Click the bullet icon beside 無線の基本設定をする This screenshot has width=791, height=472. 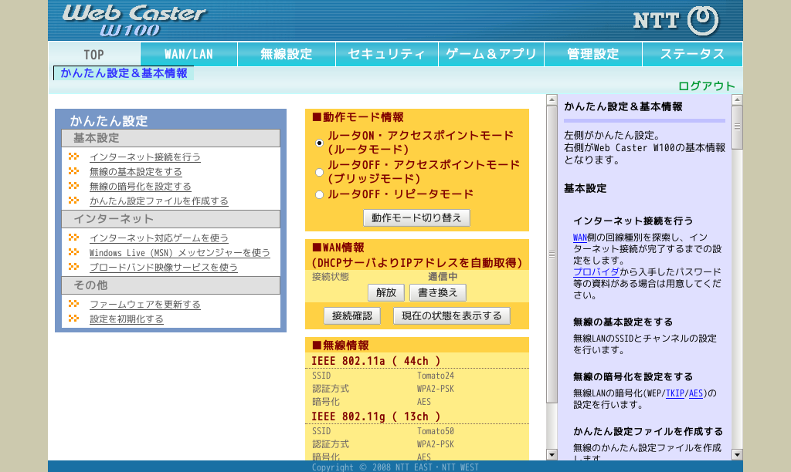pyautogui.click(x=75, y=172)
